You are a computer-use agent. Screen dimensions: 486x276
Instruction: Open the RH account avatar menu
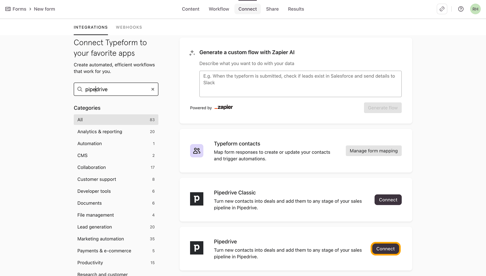point(475,9)
